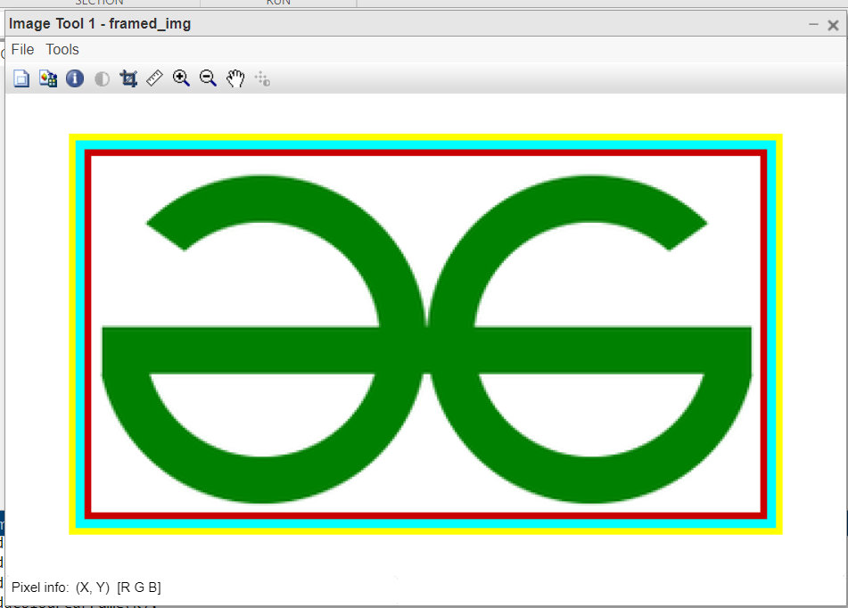Open the Pixel Region tool

(x=48, y=79)
